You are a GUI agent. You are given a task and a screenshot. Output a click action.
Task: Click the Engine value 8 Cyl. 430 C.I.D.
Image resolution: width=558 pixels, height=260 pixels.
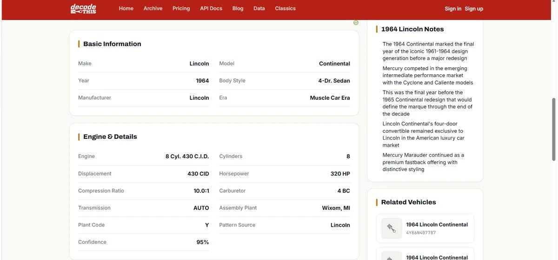187,156
